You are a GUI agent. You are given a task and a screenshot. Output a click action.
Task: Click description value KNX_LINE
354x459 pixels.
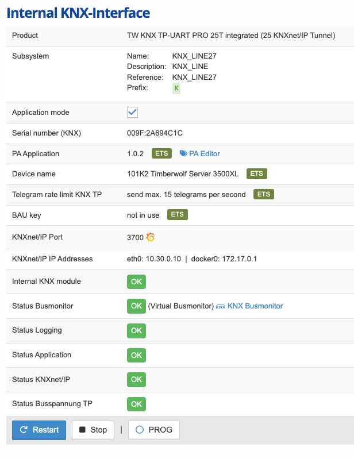coord(190,67)
